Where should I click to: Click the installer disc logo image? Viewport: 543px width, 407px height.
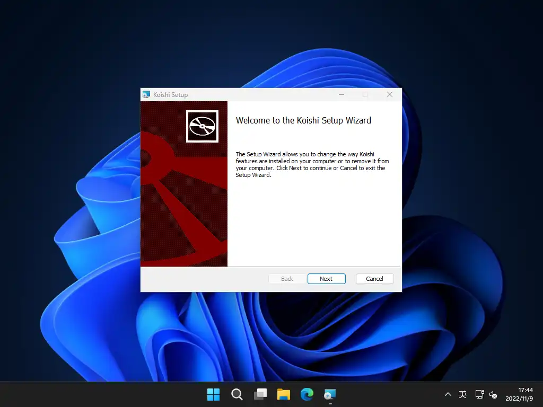(202, 126)
